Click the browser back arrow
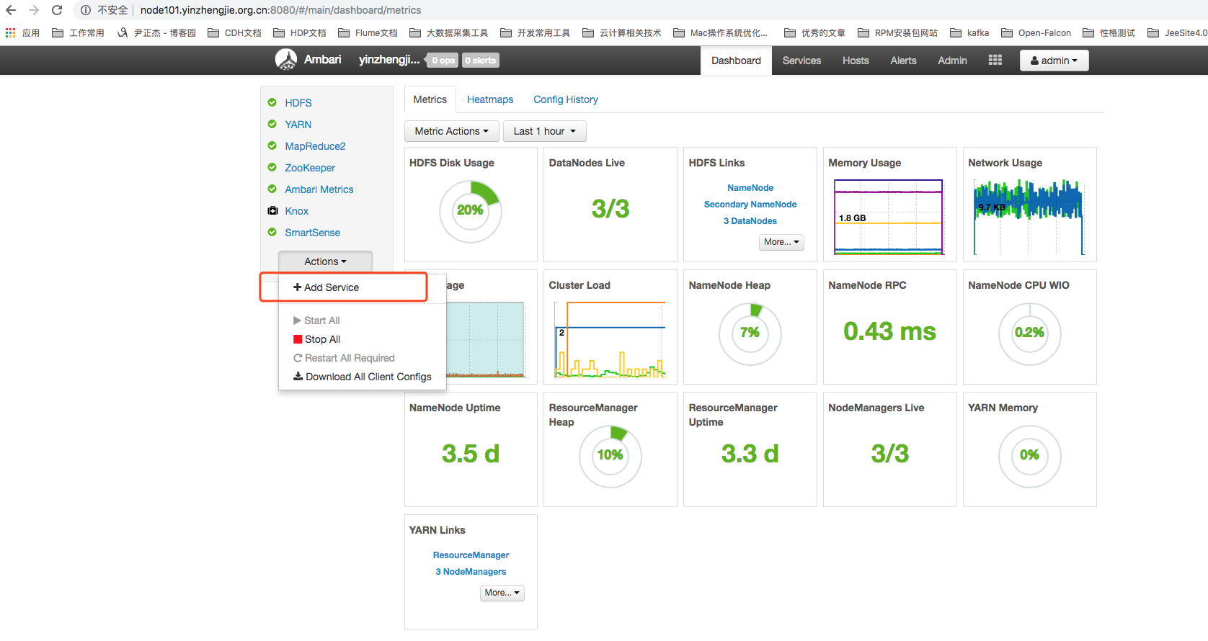Screen dimensions: 1208x641 [x=11, y=10]
